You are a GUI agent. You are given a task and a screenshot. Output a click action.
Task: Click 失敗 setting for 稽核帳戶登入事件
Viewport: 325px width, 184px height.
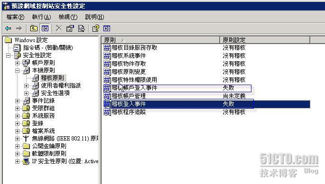pos(228,88)
